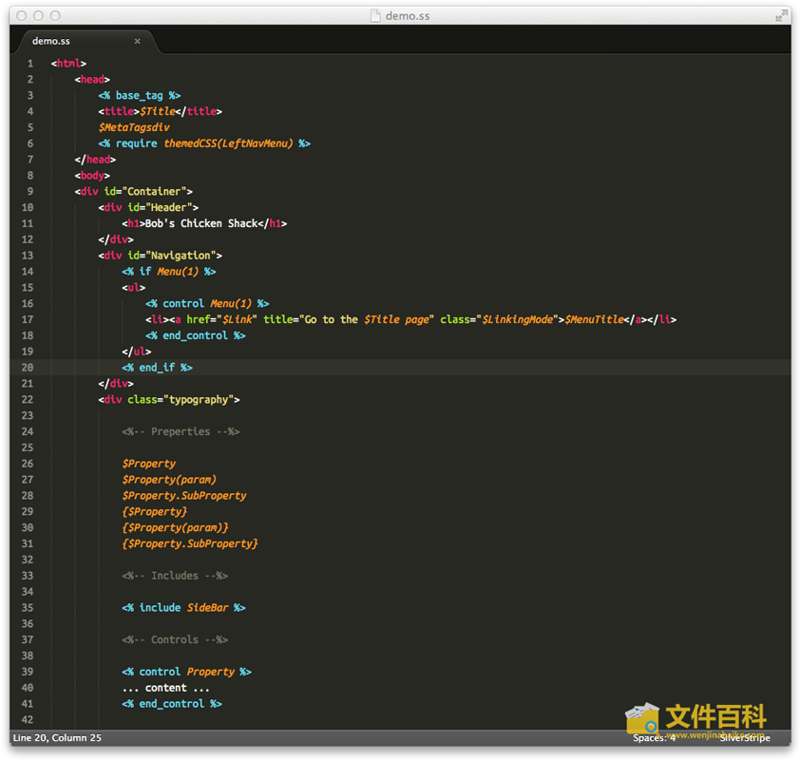Click "Bob's Chicken Shack" heading text

tap(201, 223)
